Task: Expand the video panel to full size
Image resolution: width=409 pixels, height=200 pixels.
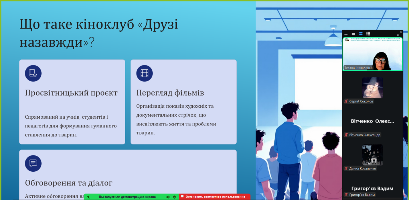Action: click(x=399, y=34)
